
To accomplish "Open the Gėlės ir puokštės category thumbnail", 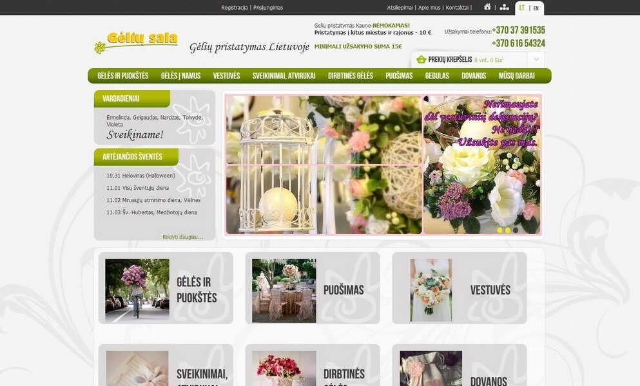I will [x=137, y=291].
